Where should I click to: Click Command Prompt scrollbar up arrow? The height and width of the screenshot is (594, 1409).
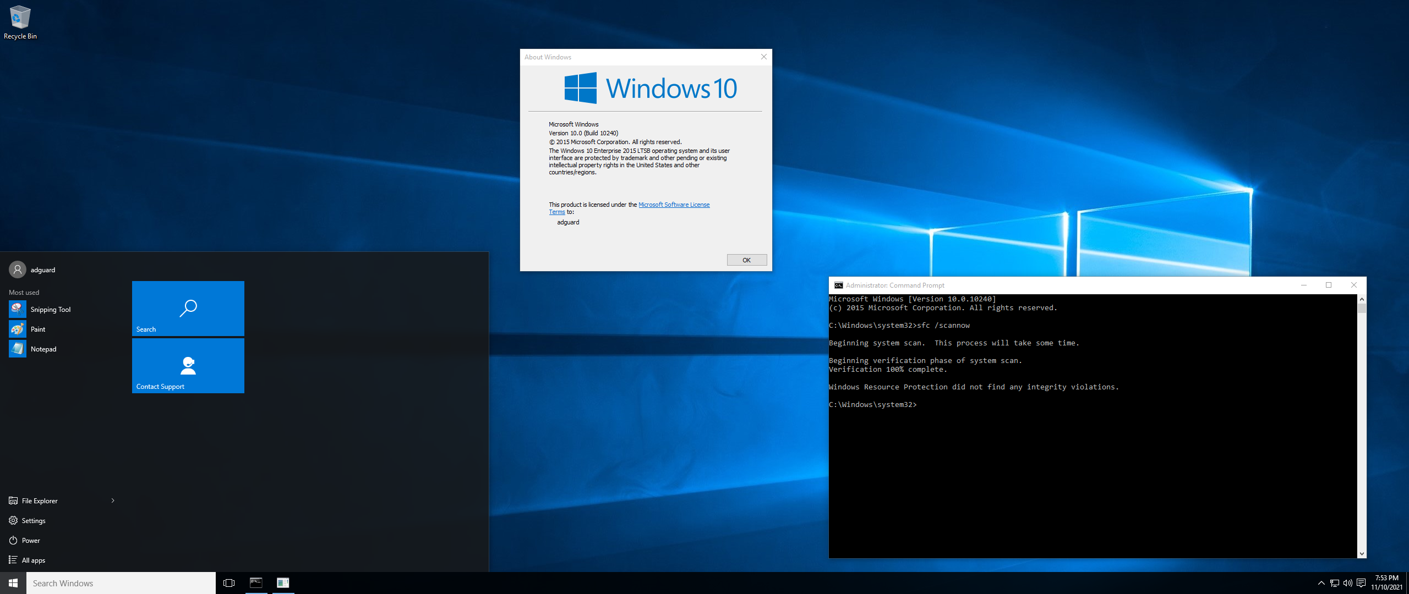click(x=1362, y=299)
